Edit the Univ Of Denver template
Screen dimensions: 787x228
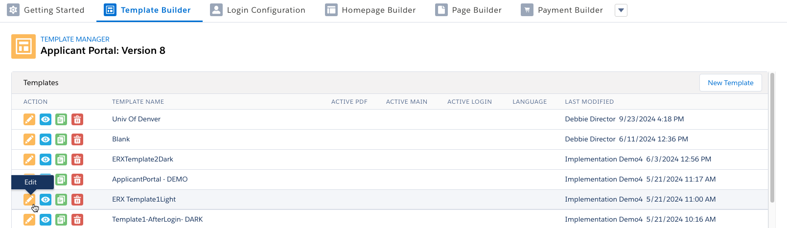point(29,119)
